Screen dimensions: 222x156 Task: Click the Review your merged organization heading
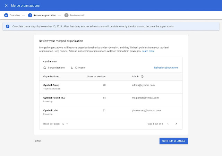pyautogui.click(x=61, y=41)
